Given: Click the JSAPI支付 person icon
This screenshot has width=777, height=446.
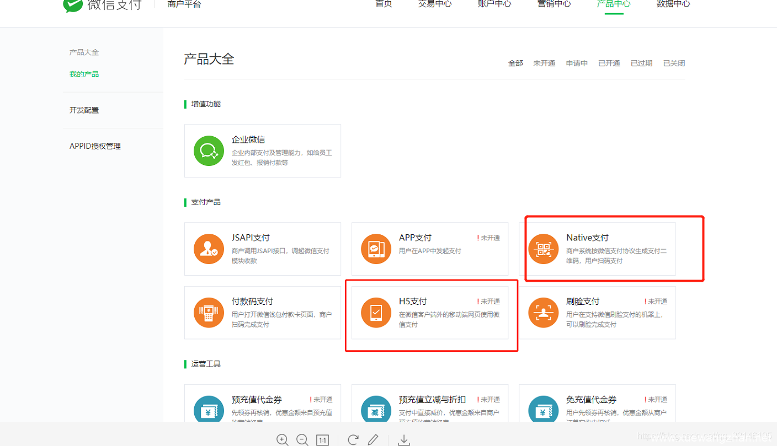Looking at the screenshot, I should click(x=209, y=249).
